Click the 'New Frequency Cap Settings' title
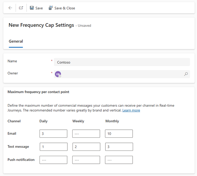 41,25
